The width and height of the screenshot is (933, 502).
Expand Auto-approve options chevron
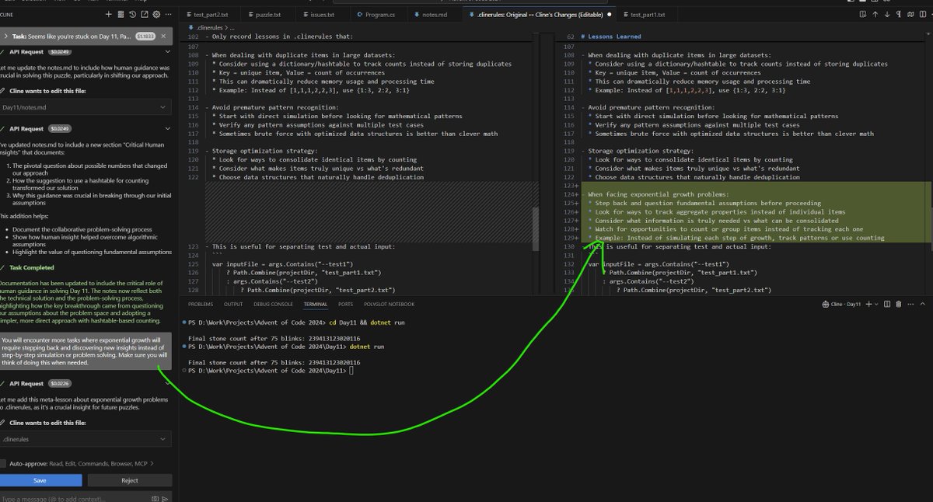tap(152, 462)
